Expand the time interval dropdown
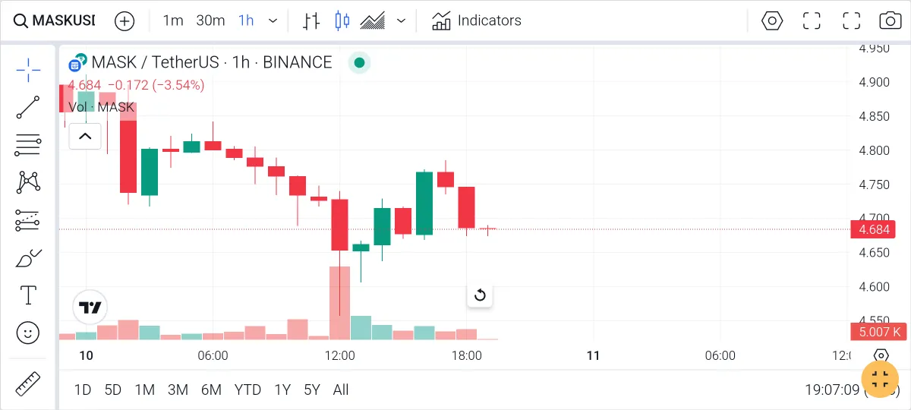The image size is (911, 410). tap(273, 20)
